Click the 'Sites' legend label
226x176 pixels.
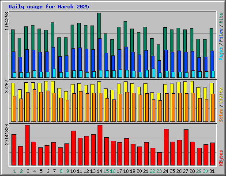pyautogui.click(x=221, y=115)
